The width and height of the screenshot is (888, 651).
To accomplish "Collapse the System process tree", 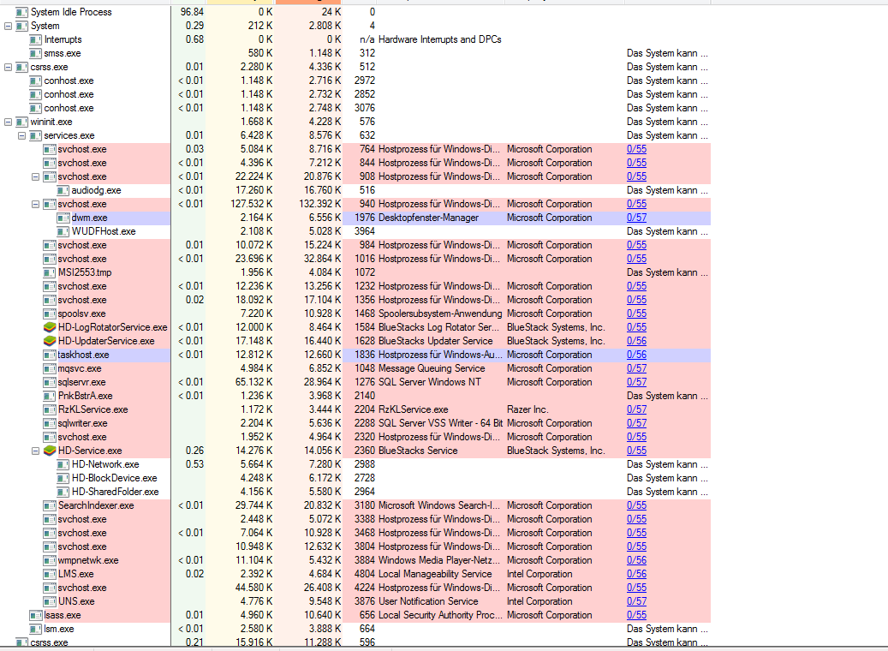I will (x=8, y=26).
